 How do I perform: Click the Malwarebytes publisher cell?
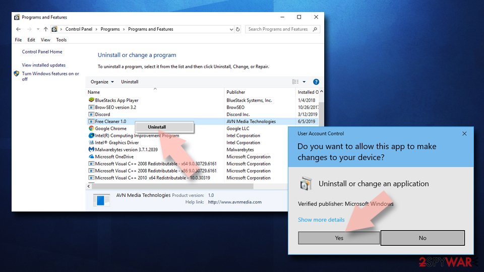click(240, 150)
